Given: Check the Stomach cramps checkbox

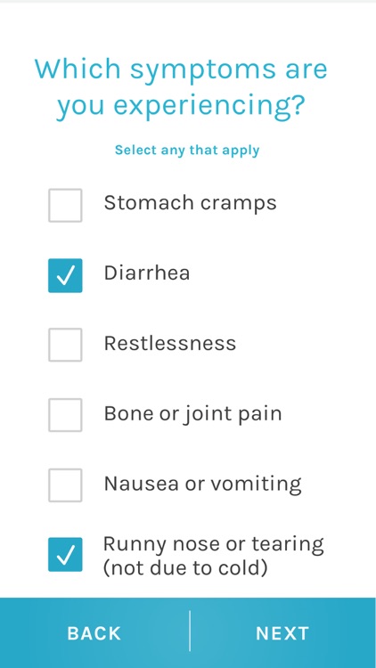Looking at the screenshot, I should (x=65, y=206).
